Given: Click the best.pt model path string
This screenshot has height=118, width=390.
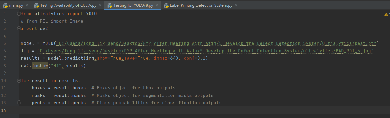Looking at the screenshot, I should (216, 43).
